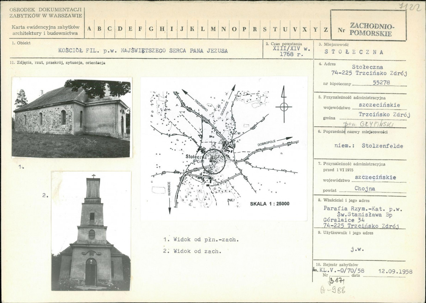Pick letter K in the alphabet row
Image resolution: width=426 pixels, height=303 pixels.
pyautogui.click(x=192, y=29)
